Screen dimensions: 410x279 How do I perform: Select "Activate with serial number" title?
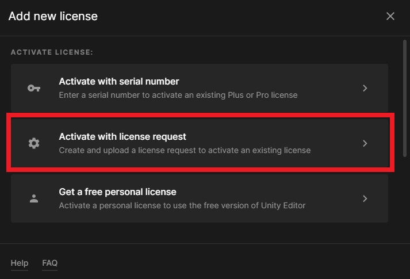coord(118,82)
